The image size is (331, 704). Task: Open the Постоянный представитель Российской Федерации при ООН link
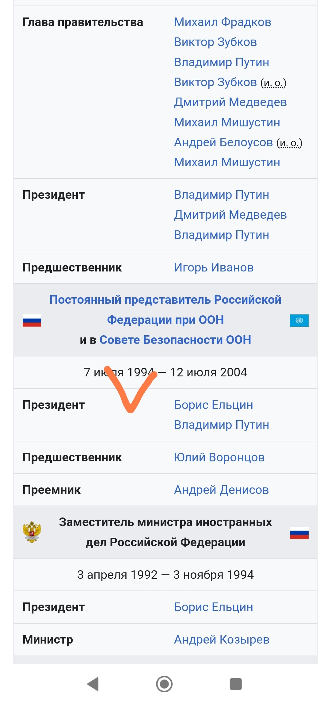pos(165,310)
